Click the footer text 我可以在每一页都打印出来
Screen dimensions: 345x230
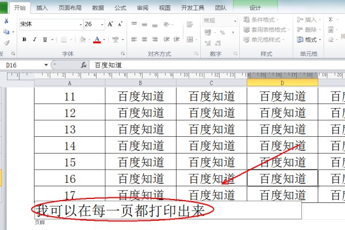[x=121, y=210]
